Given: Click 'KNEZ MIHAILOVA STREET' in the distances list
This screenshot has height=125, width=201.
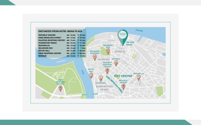Looking at the screenshot, I should pos(50,38).
